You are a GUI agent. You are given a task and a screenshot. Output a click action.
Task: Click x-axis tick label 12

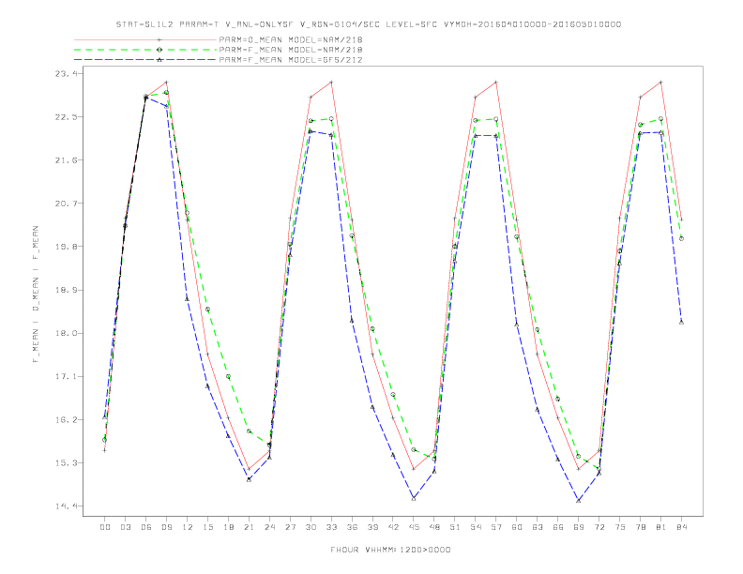point(188,527)
